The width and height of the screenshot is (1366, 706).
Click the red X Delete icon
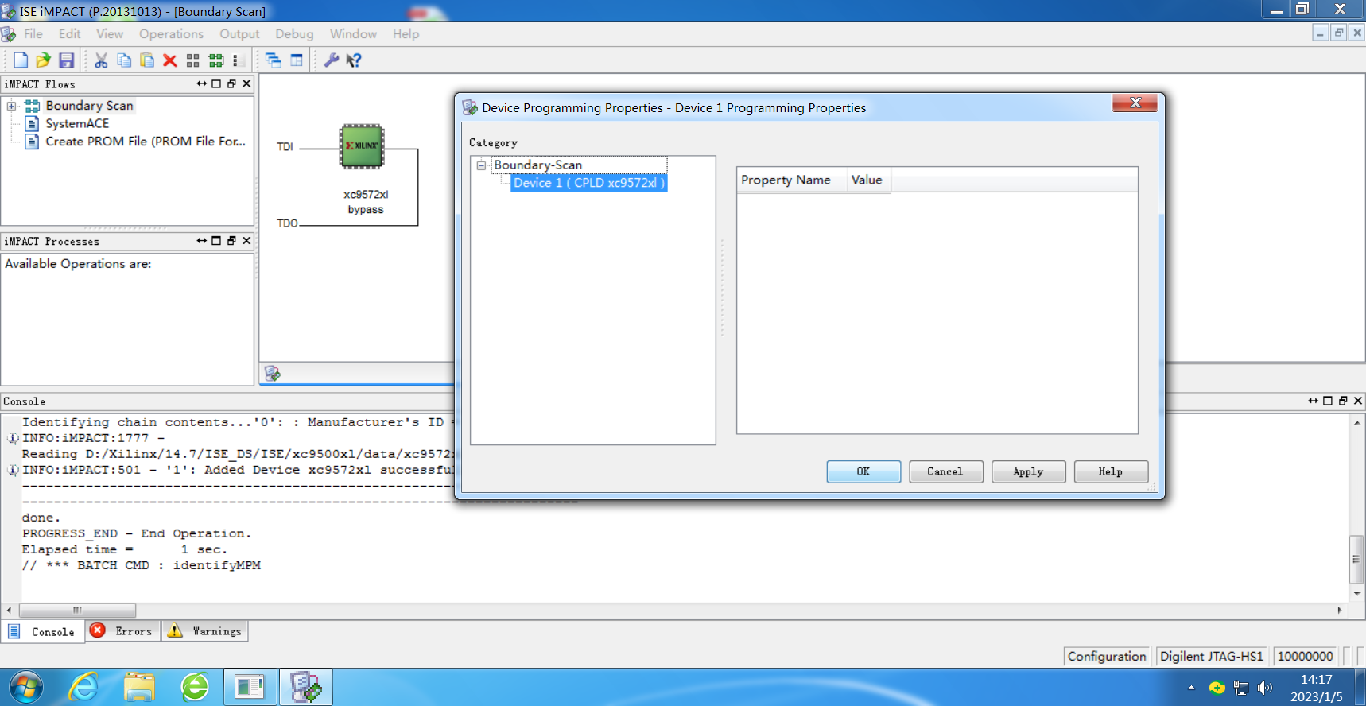point(169,60)
